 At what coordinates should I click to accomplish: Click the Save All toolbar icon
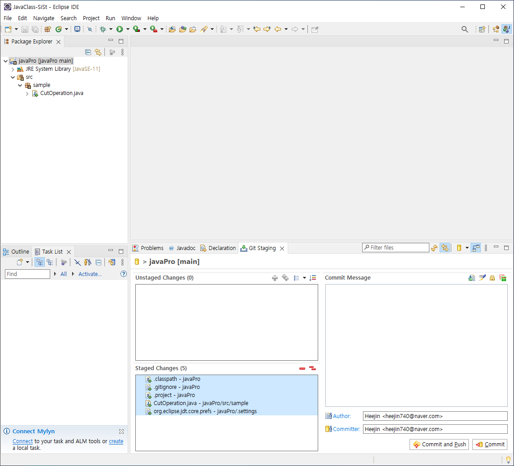point(35,29)
